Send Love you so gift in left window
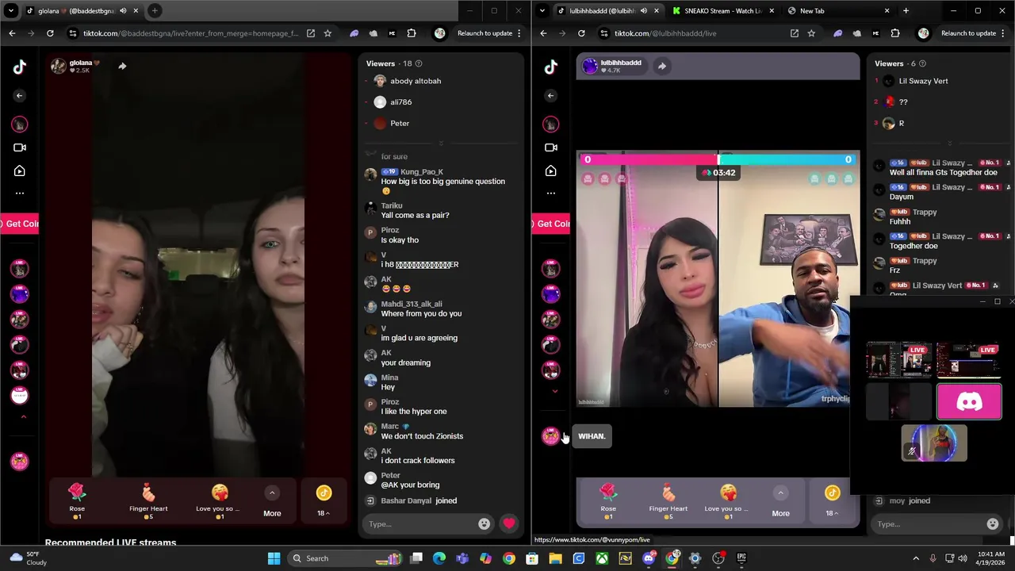This screenshot has height=571, width=1015. click(220, 500)
